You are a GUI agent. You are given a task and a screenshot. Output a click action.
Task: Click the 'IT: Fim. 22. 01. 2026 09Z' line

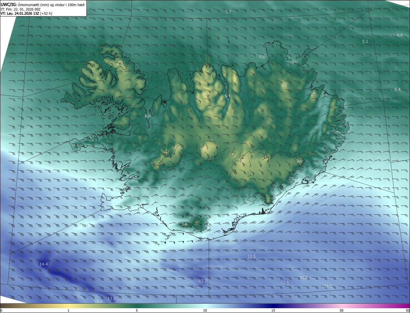tap(20, 9)
